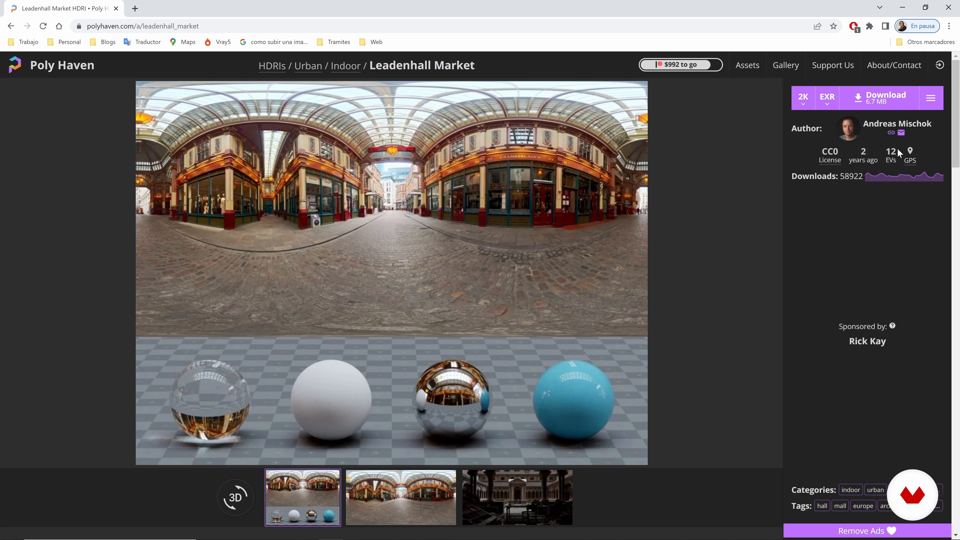Click the login icon in site header

click(940, 65)
